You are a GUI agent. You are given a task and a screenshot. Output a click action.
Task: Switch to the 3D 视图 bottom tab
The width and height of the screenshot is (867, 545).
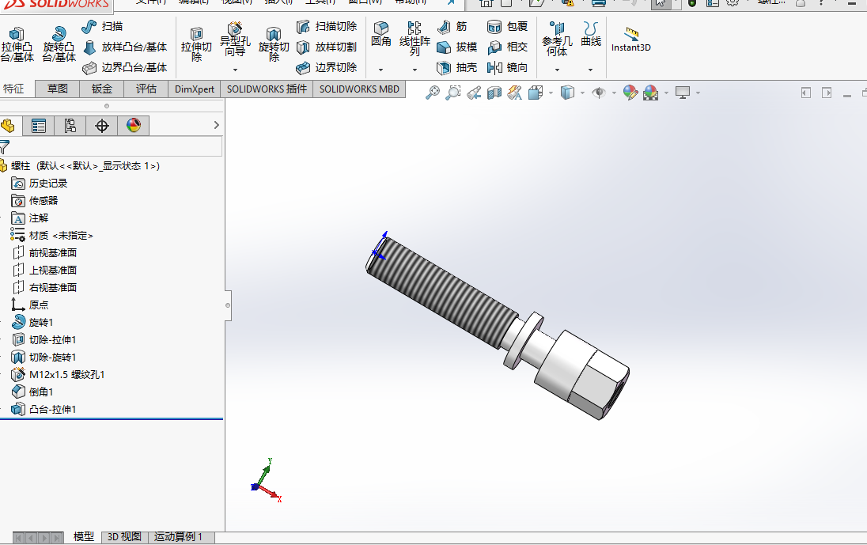pyautogui.click(x=124, y=537)
